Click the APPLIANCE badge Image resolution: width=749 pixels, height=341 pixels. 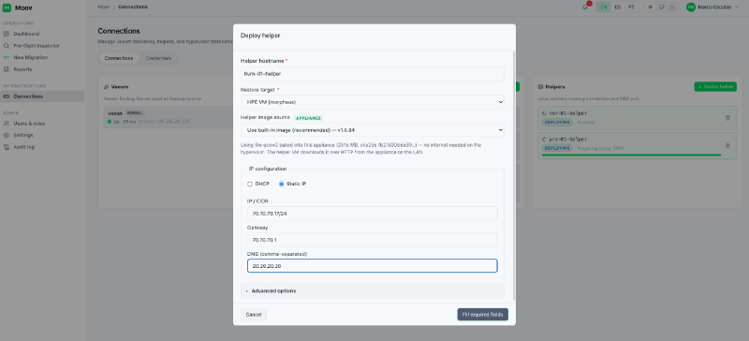click(x=308, y=118)
